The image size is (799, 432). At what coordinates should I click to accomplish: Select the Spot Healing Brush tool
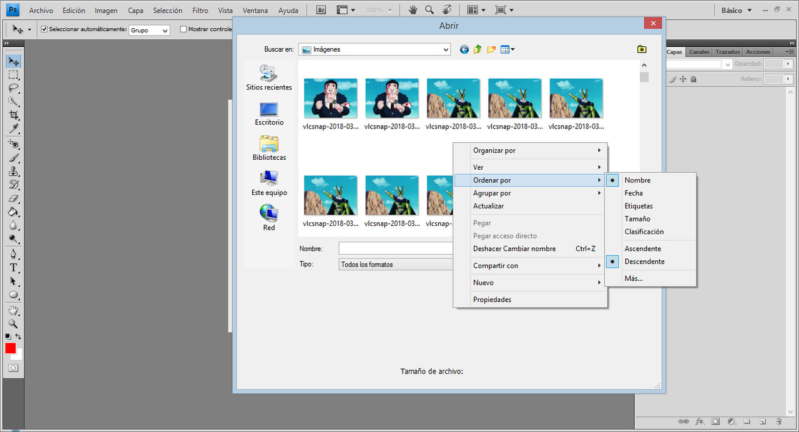[13, 144]
